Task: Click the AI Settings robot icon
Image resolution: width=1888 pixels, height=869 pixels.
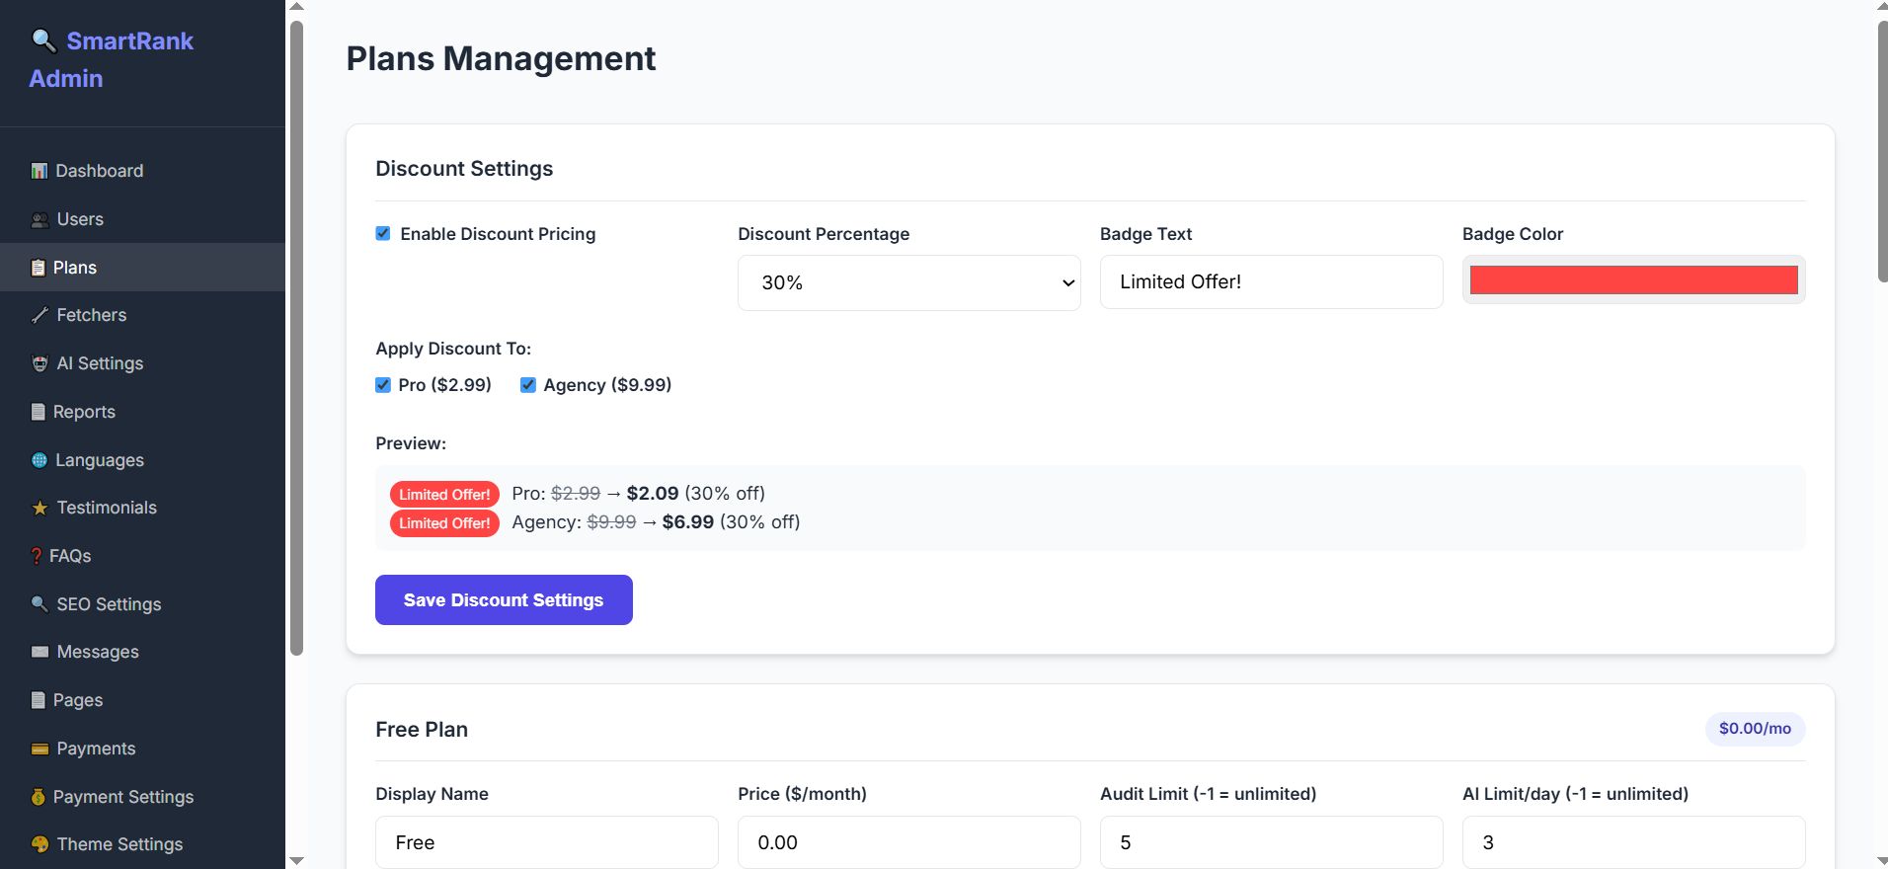Action: pos(40,363)
